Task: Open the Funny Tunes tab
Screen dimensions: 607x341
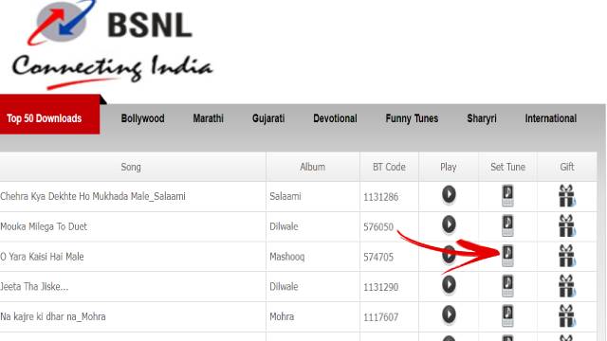Action: tap(412, 118)
